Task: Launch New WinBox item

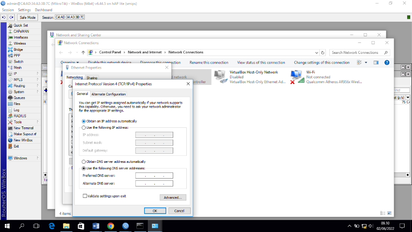Action: tap(23, 140)
